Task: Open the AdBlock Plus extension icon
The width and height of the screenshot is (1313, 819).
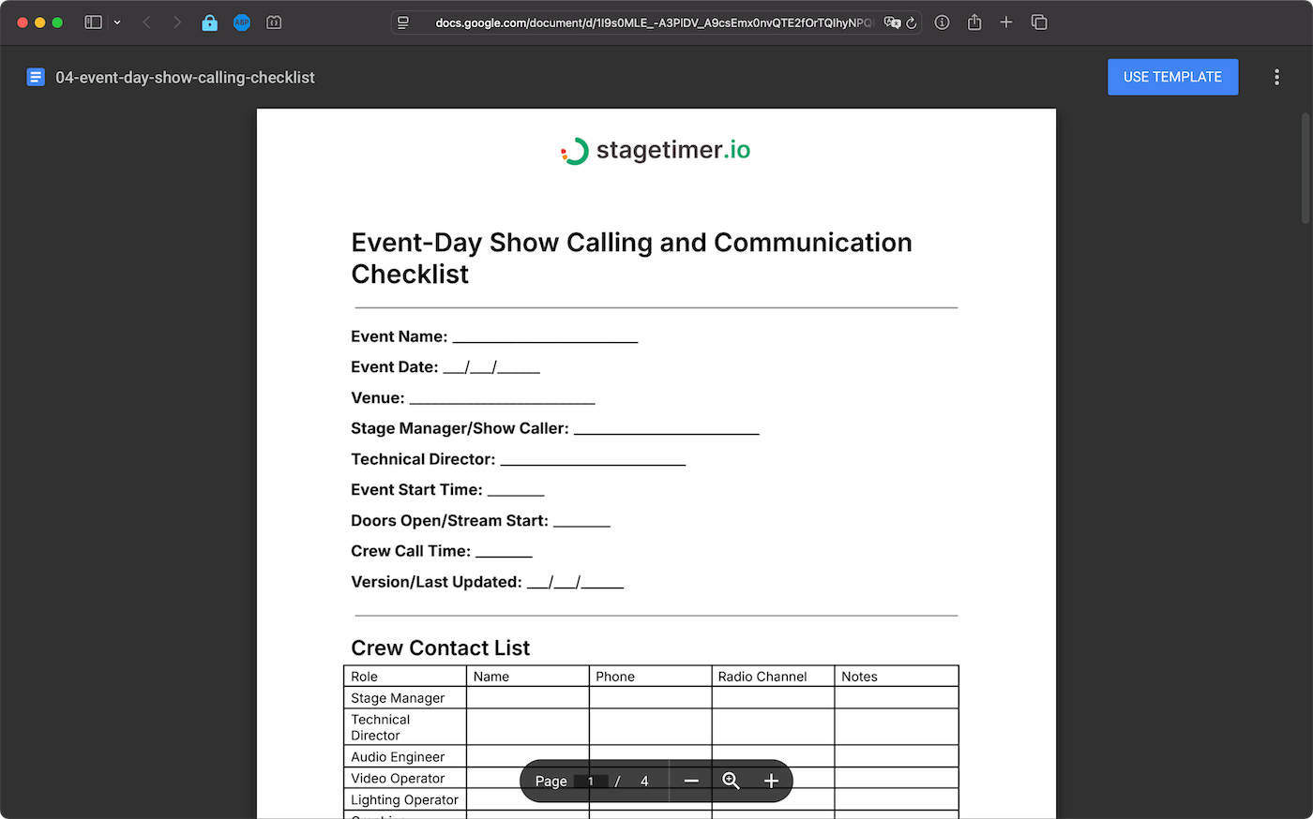Action: click(242, 22)
